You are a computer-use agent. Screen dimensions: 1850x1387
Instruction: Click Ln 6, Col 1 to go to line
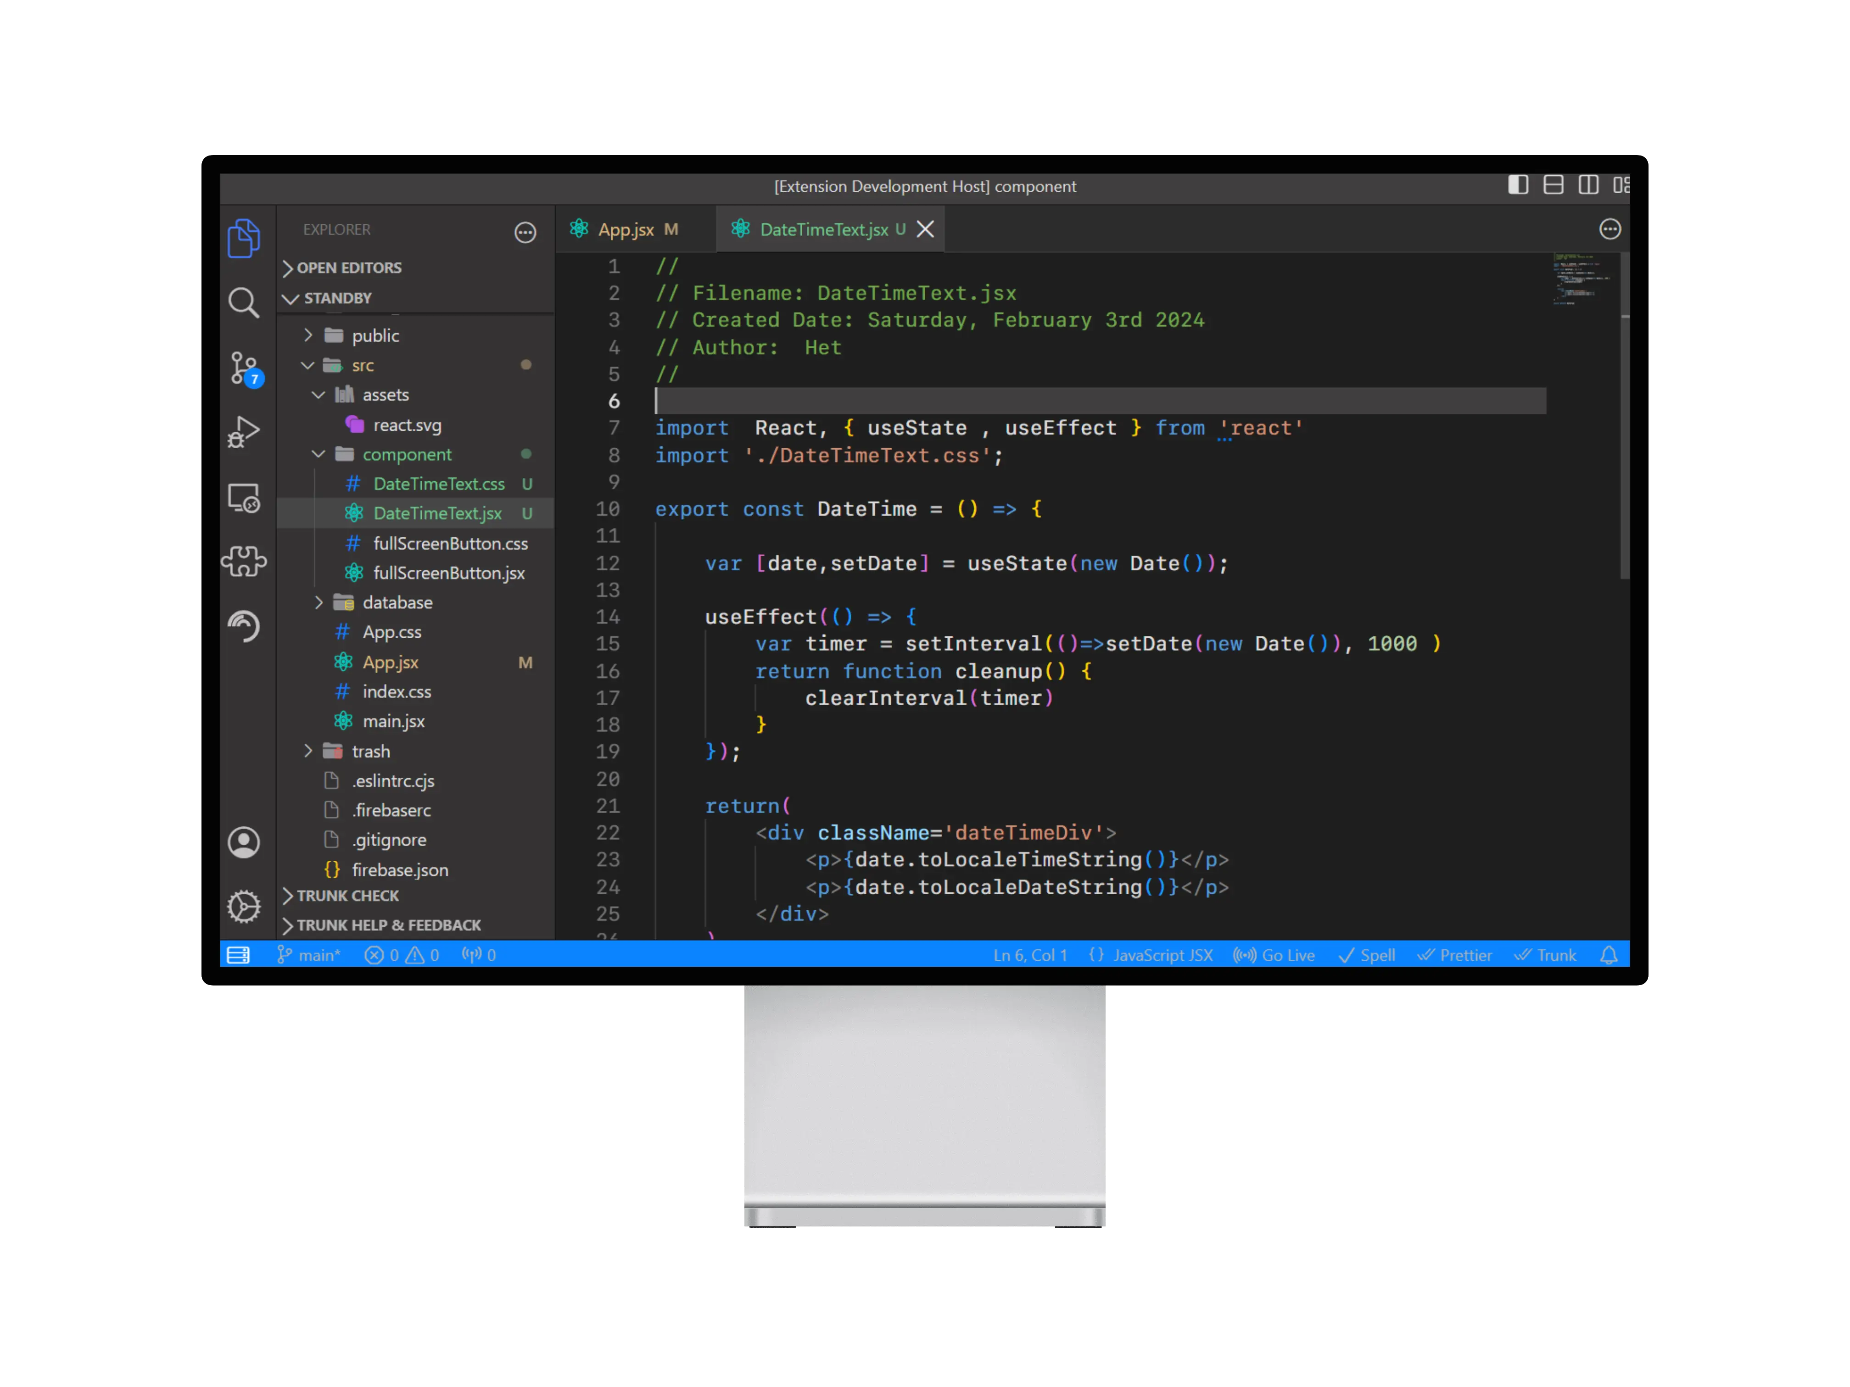coord(1029,954)
